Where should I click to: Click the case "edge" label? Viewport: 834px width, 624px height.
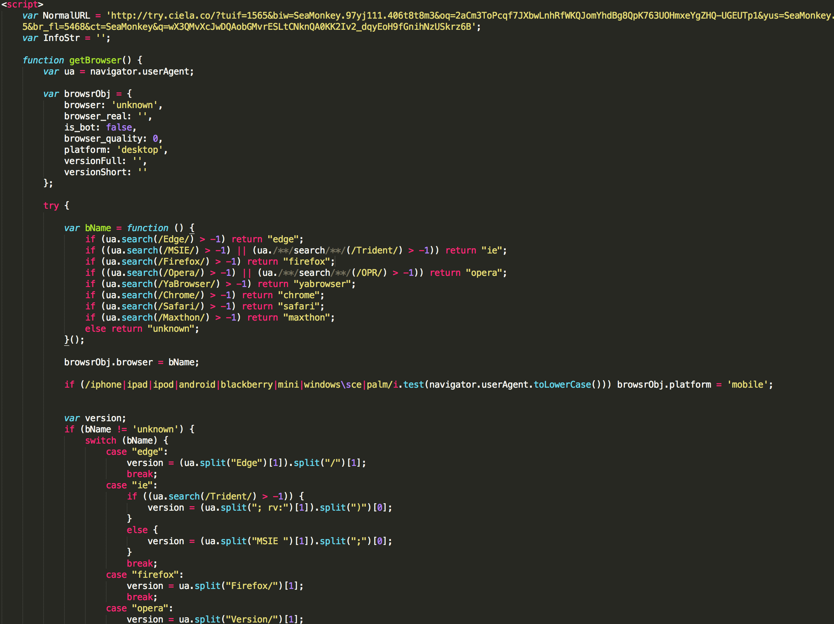pos(136,452)
